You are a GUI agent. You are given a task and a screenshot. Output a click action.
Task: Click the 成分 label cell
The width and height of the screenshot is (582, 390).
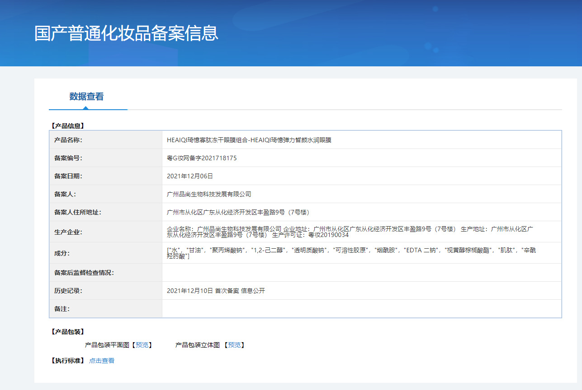coord(62,253)
